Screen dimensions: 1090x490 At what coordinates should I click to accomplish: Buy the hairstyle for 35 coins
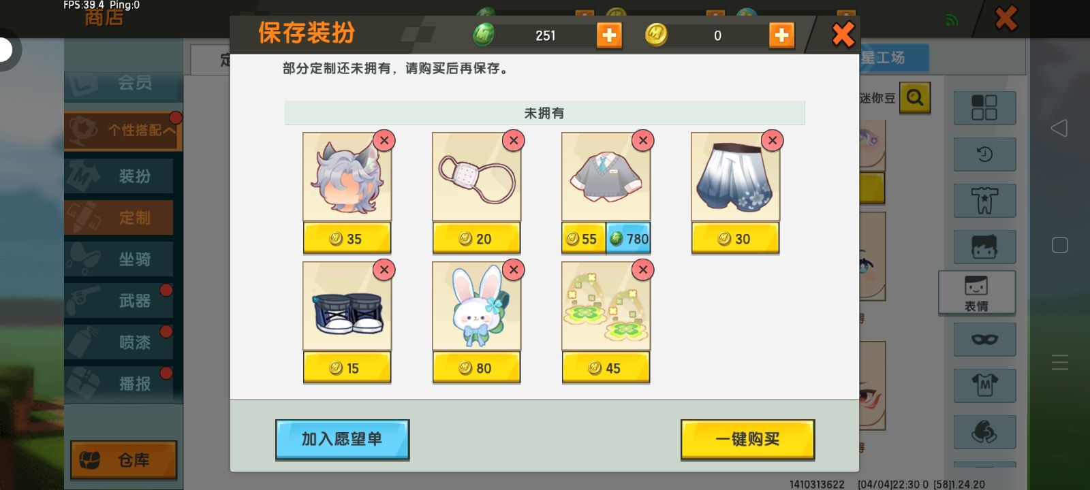[347, 239]
